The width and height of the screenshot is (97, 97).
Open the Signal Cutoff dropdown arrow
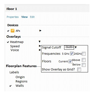[x=76, y=47]
